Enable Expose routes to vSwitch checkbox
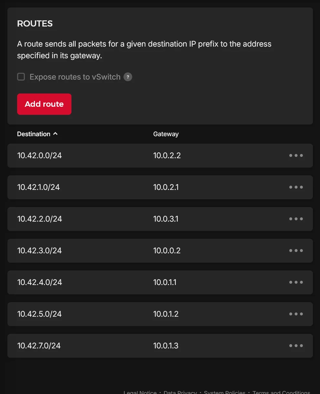This screenshot has height=394, width=320. pos(21,77)
